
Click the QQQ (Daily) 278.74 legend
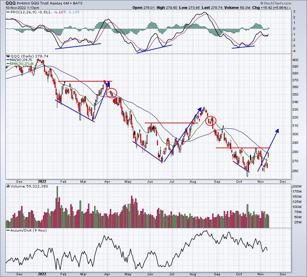point(29,56)
